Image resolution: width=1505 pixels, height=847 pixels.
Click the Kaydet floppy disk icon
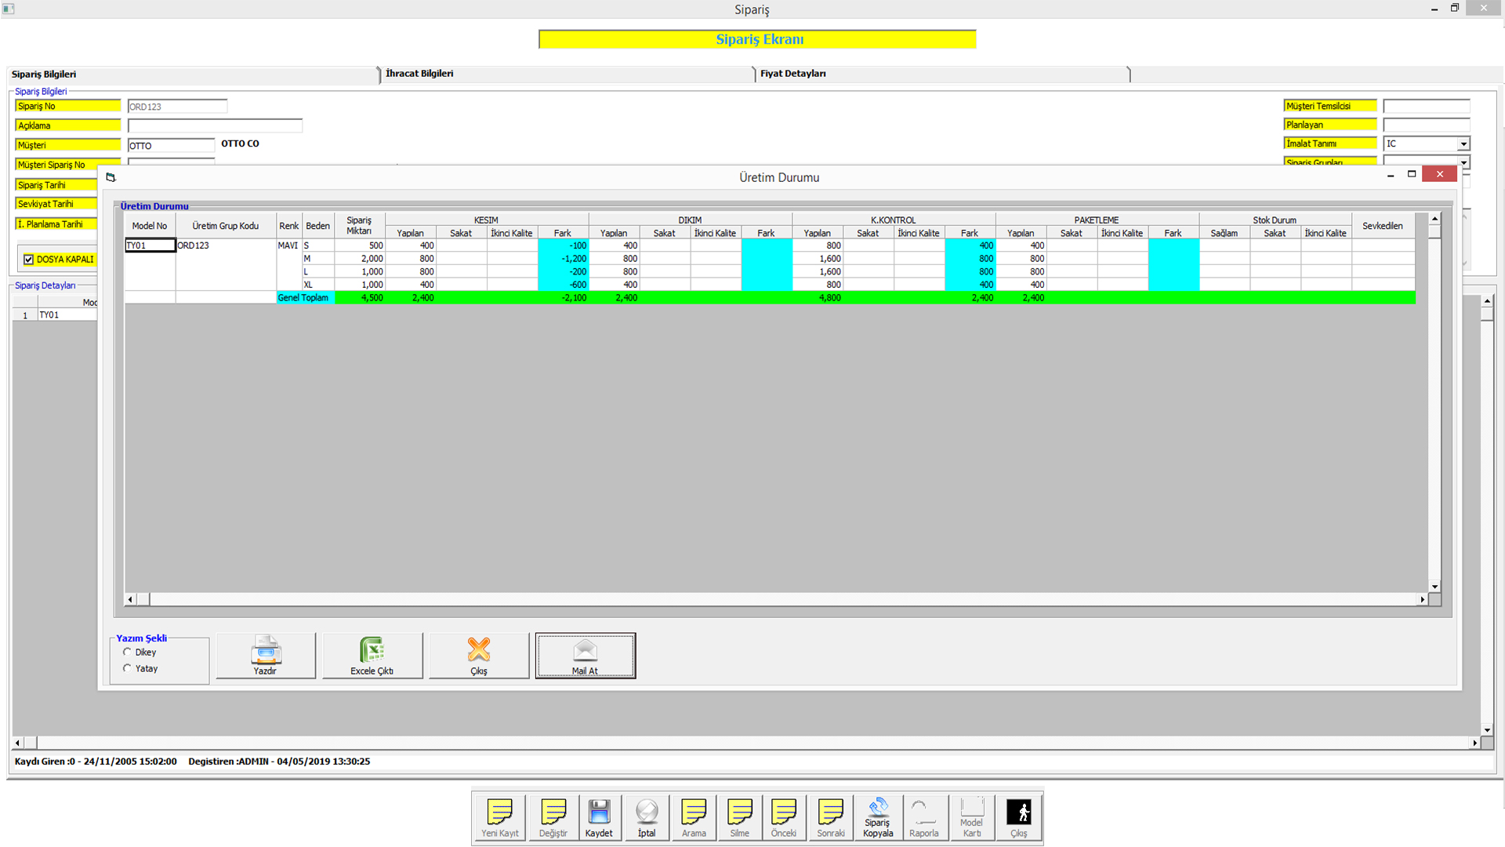tap(599, 812)
